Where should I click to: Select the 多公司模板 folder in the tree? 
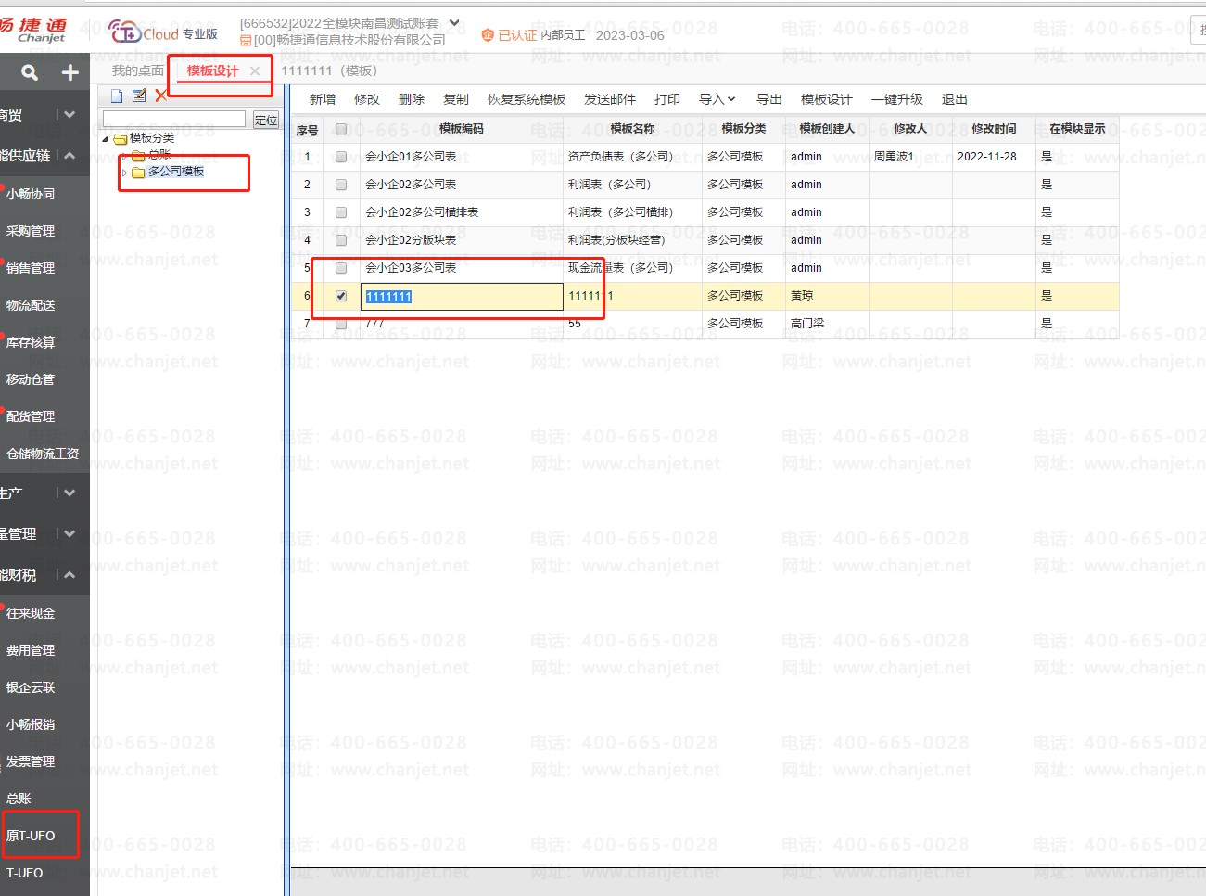point(176,172)
